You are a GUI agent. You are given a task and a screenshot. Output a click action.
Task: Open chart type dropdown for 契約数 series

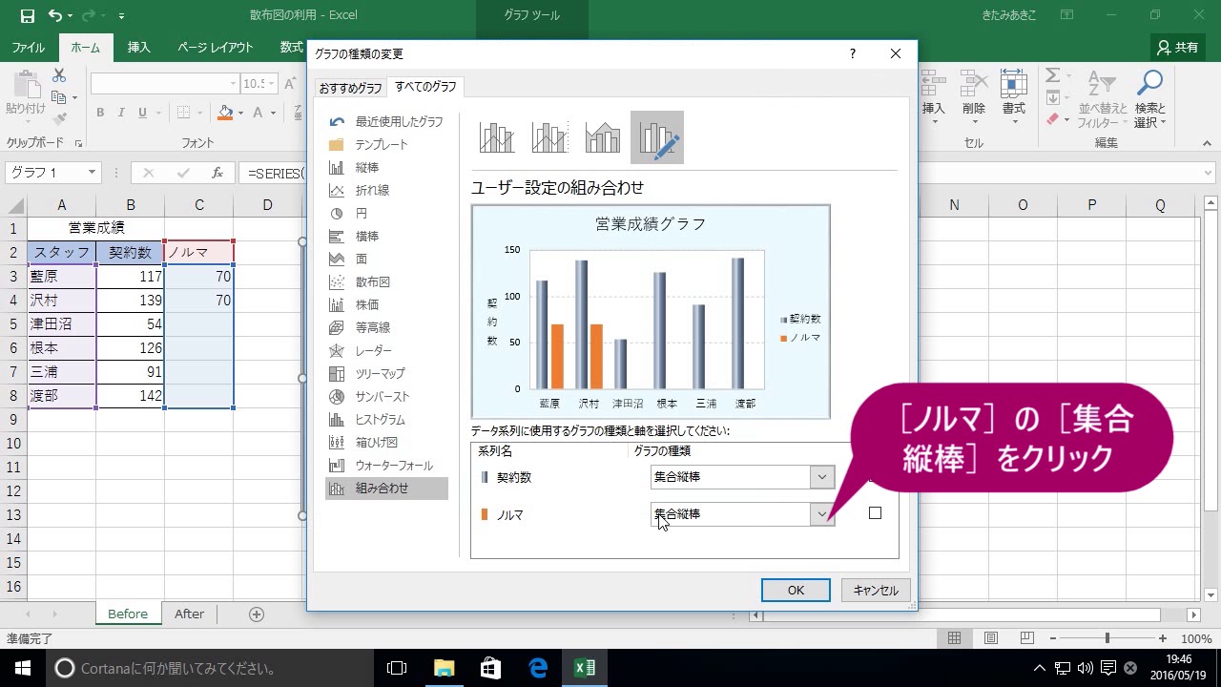(822, 477)
